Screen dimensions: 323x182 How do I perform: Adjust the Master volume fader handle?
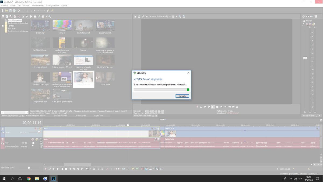[305, 58]
